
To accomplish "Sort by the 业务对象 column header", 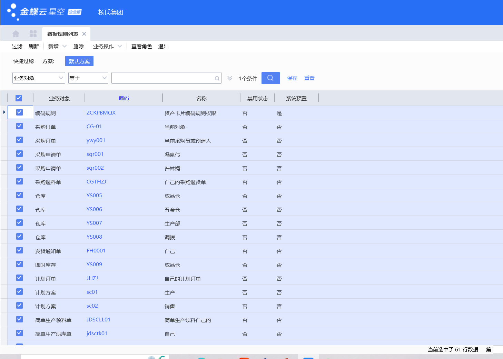I will tap(59, 98).
